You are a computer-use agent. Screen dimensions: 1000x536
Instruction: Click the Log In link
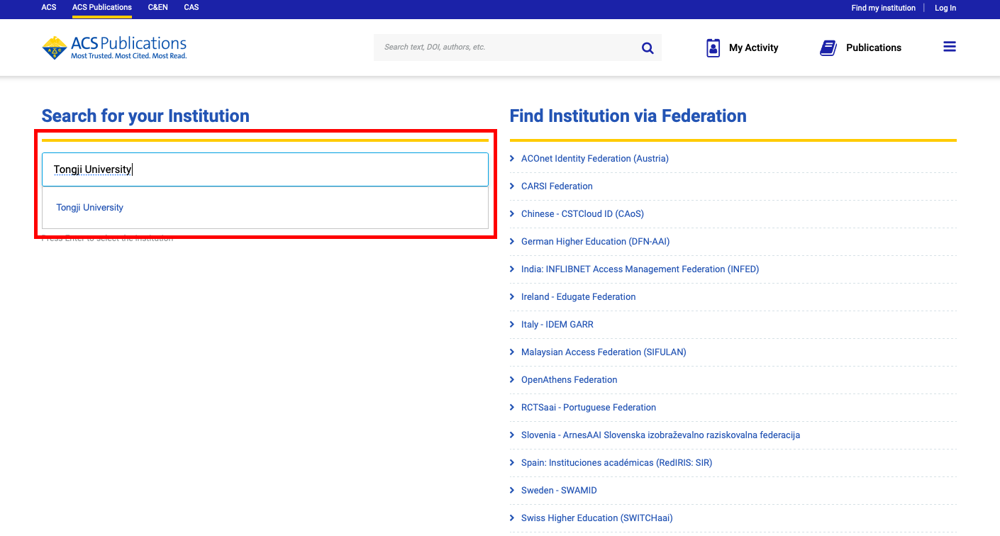(945, 8)
